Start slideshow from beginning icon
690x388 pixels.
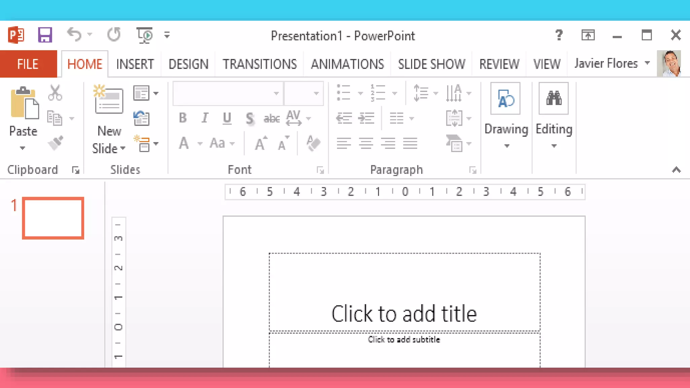[145, 35]
